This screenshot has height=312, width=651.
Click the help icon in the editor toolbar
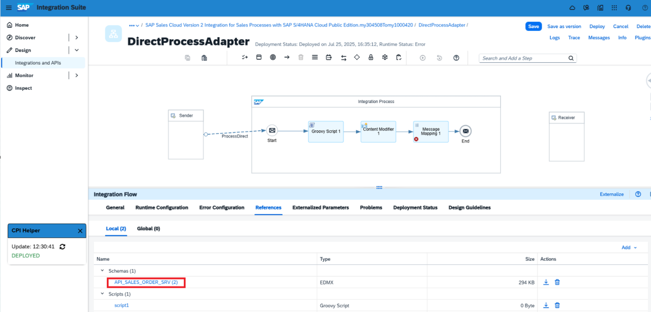pyautogui.click(x=456, y=58)
